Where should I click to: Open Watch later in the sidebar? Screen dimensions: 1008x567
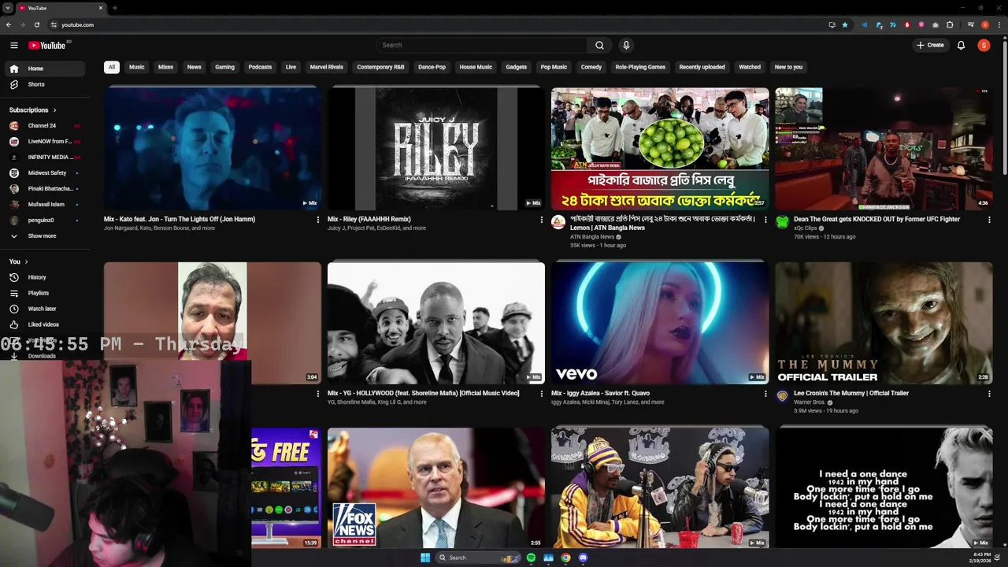click(45, 309)
